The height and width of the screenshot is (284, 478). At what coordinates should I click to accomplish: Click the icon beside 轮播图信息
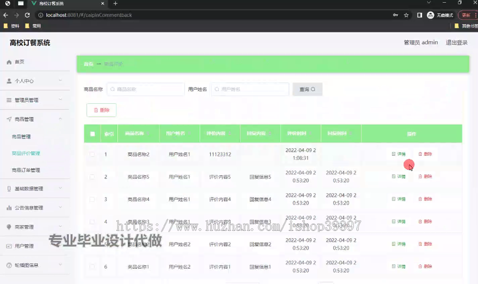click(x=9, y=265)
